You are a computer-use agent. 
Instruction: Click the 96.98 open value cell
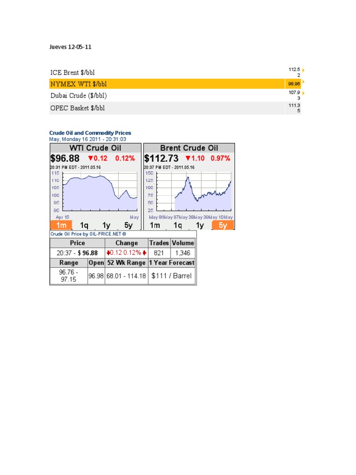pyautogui.click(x=96, y=276)
